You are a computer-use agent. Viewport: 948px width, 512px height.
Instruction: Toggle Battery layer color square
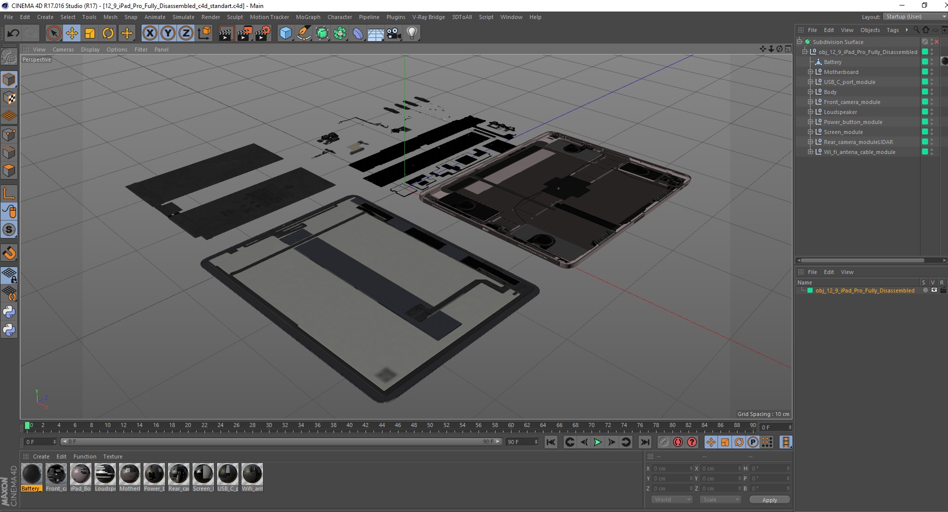tap(925, 62)
